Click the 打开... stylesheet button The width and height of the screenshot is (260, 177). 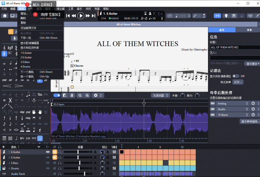point(238,82)
